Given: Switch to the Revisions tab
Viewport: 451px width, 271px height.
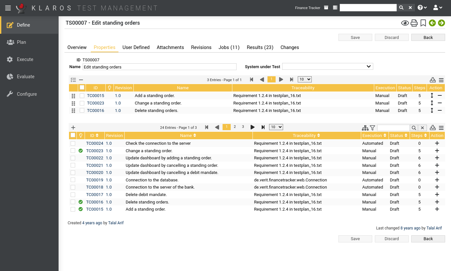Looking at the screenshot, I should [x=201, y=47].
